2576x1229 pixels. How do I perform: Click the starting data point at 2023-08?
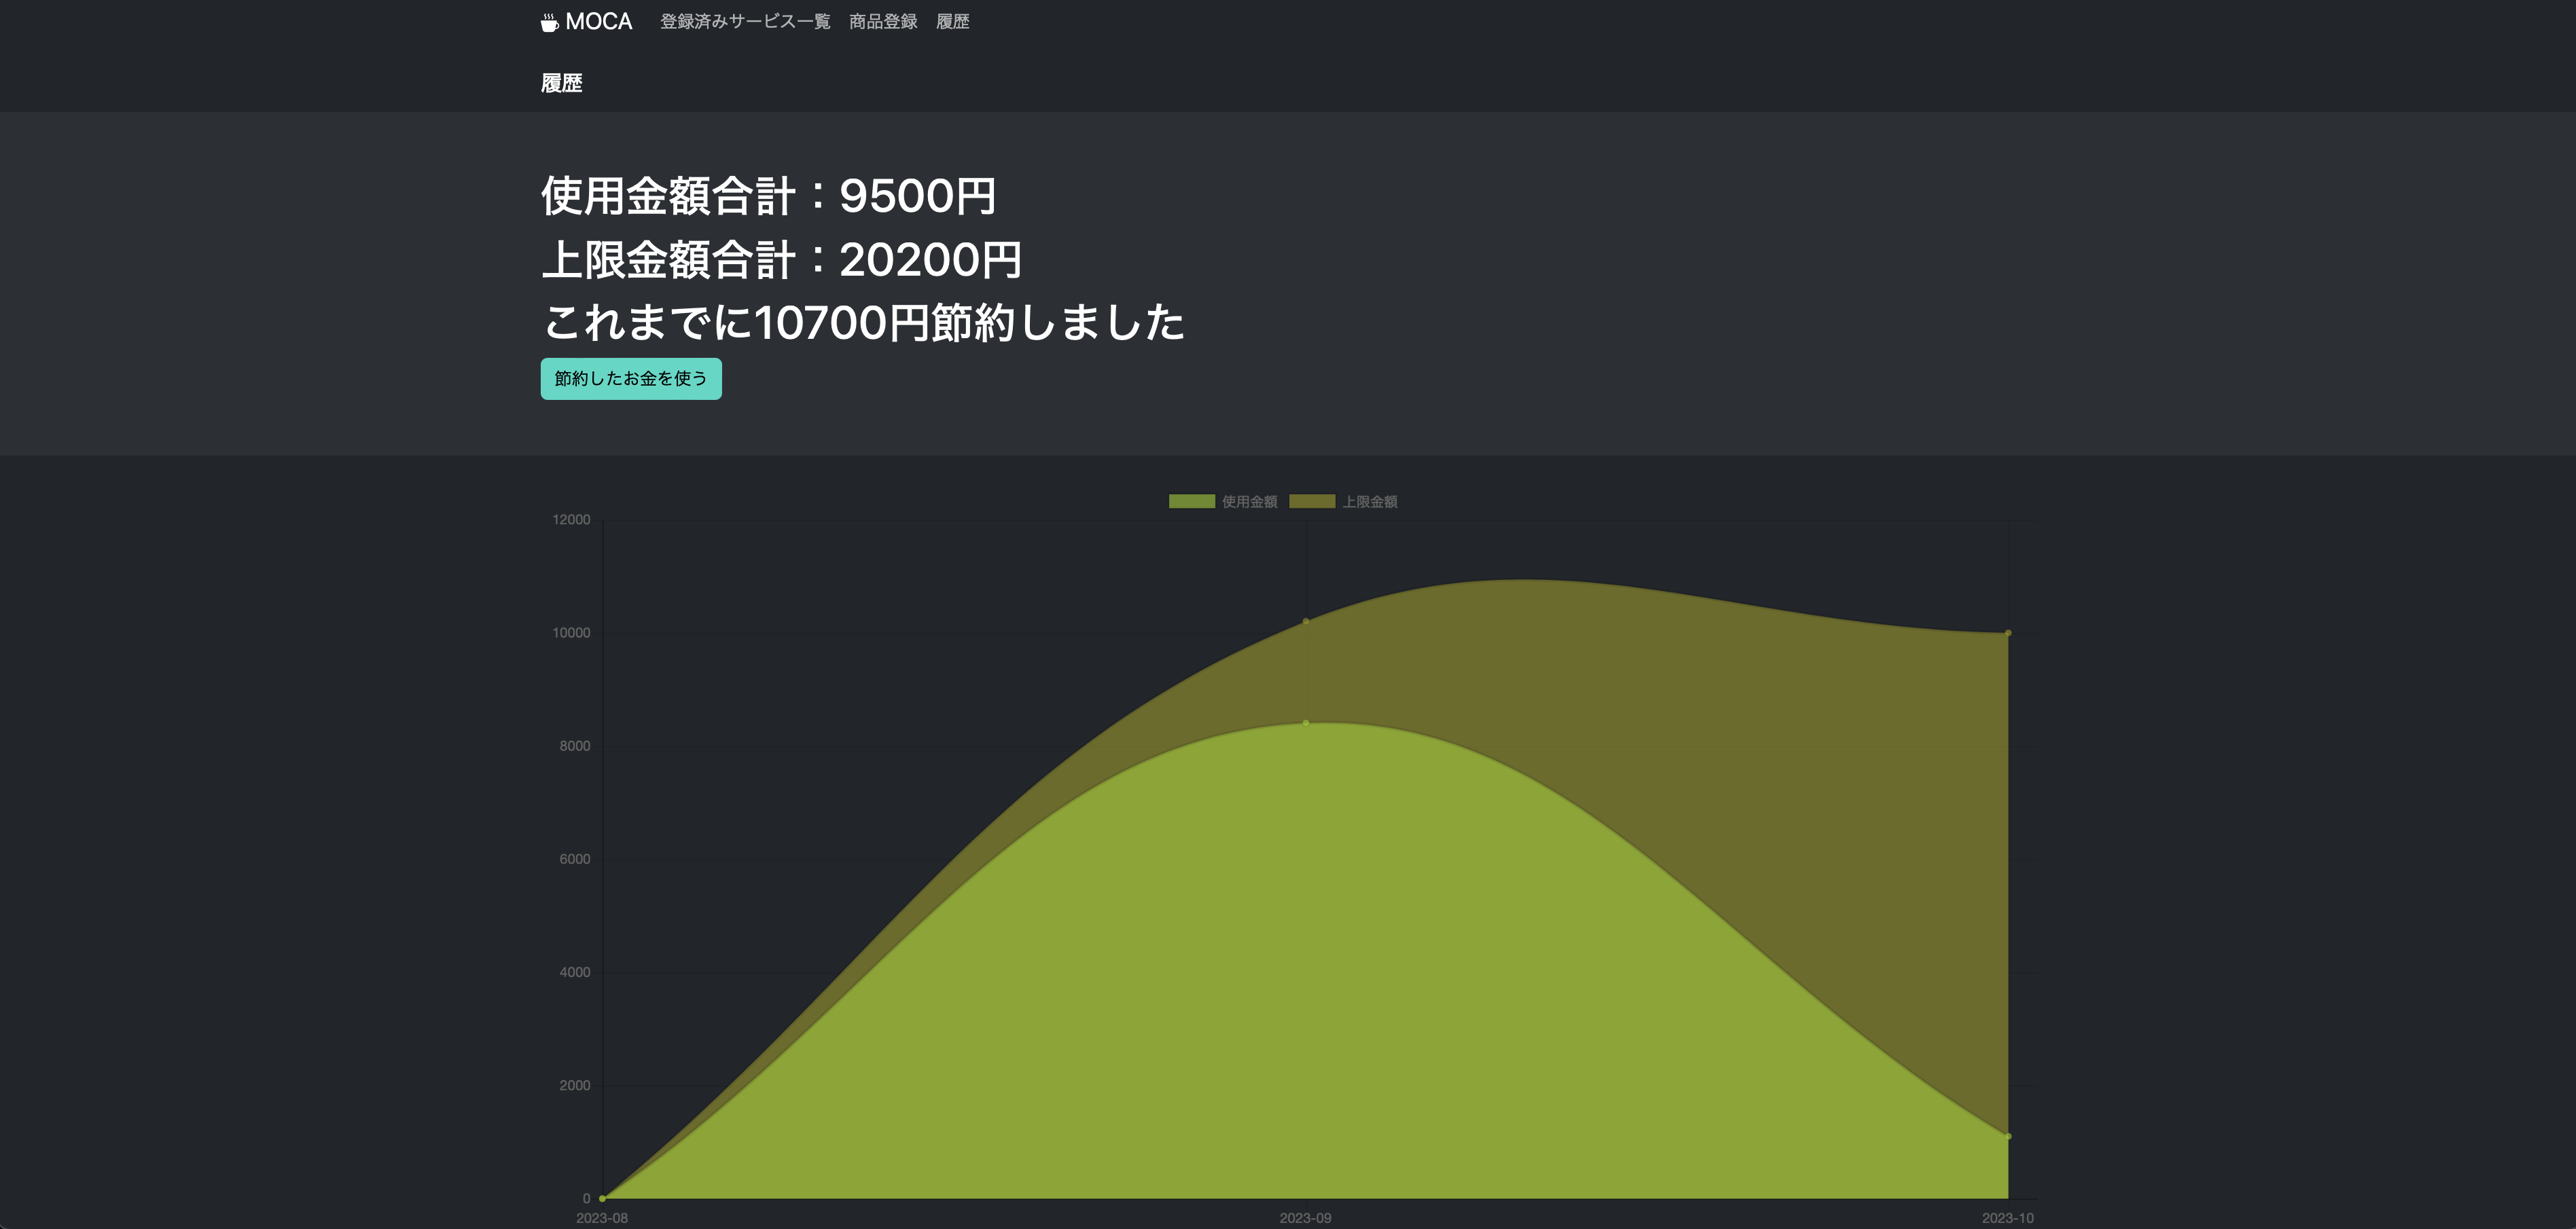(x=603, y=1197)
